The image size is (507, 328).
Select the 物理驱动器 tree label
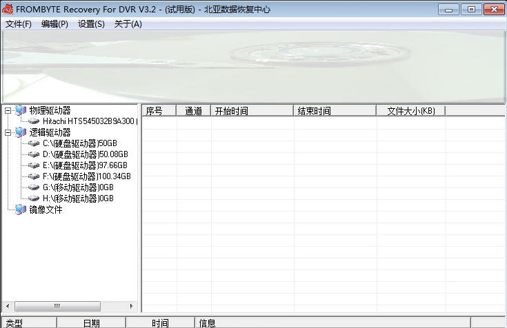pyautogui.click(x=50, y=110)
